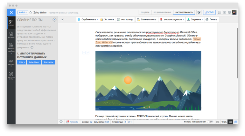Open the notifications panel icon next to Доступ
Viewport: 245px width, 136px height.
[x=199, y=12]
